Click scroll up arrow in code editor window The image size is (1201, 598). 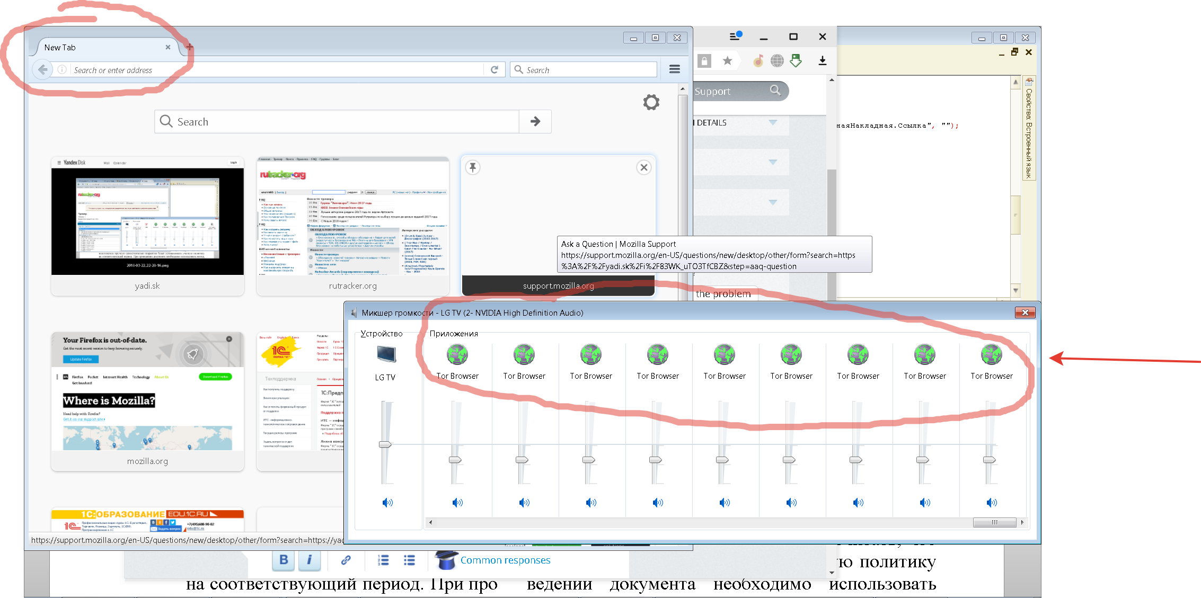click(x=1015, y=82)
